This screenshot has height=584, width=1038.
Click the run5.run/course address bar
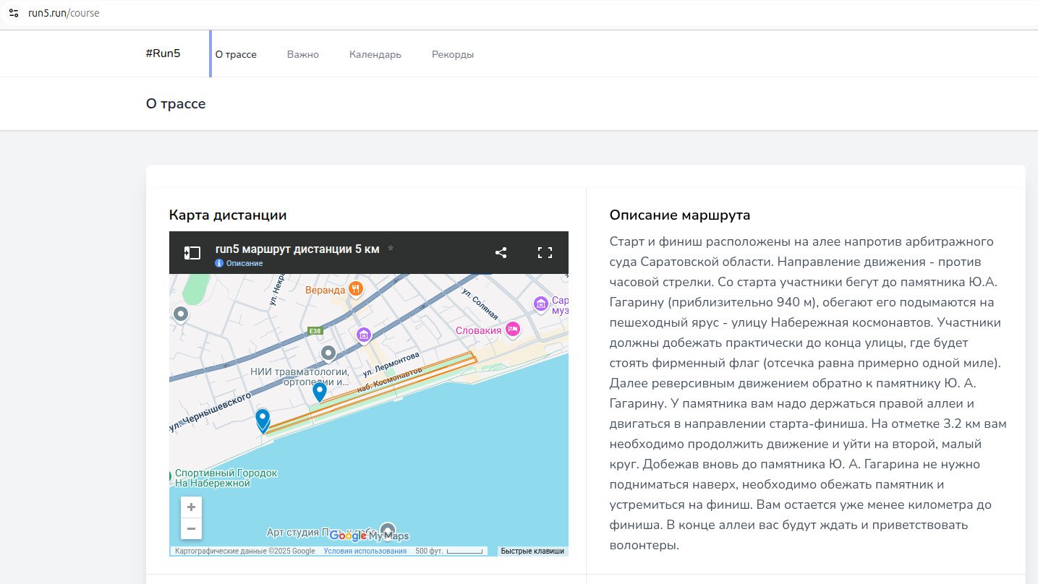[x=64, y=13]
